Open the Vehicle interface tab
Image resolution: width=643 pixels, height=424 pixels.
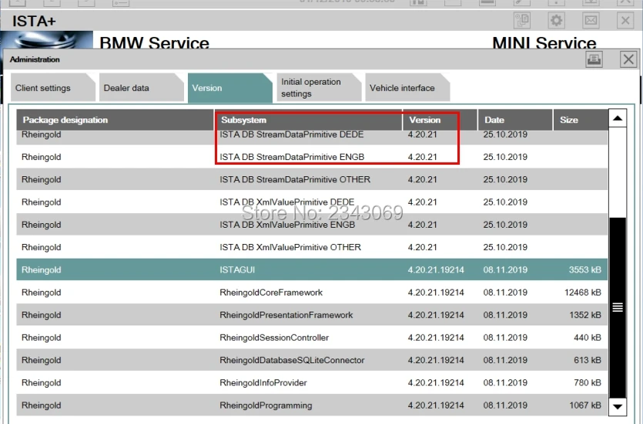coord(407,88)
